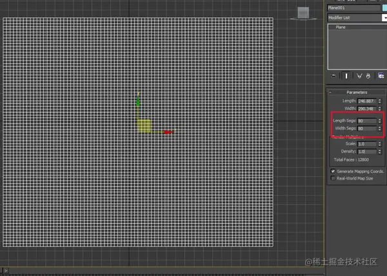Click the Width Segs spinner arrows

click(x=380, y=129)
